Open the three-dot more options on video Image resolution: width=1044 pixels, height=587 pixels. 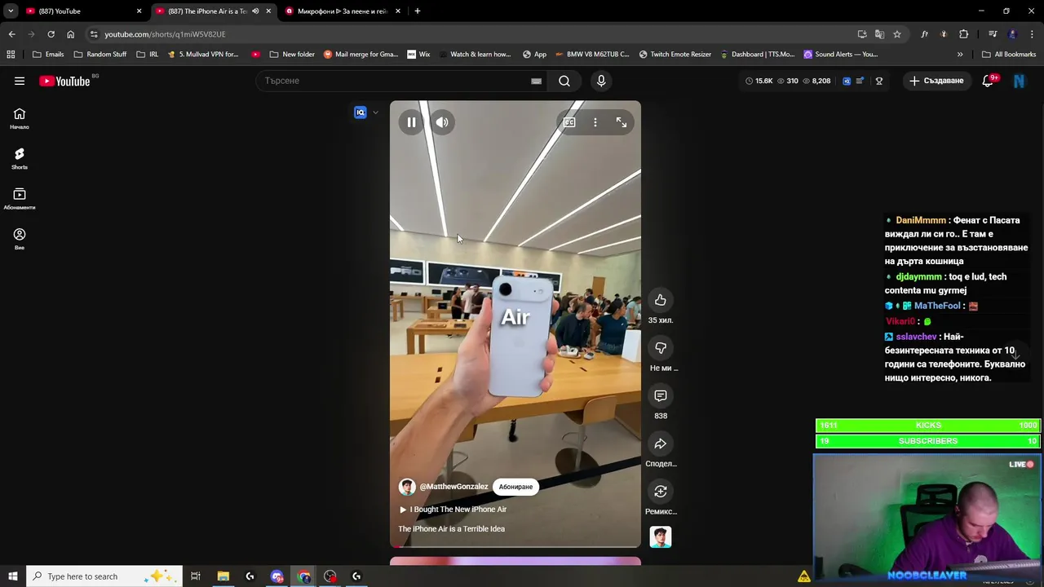(x=595, y=122)
